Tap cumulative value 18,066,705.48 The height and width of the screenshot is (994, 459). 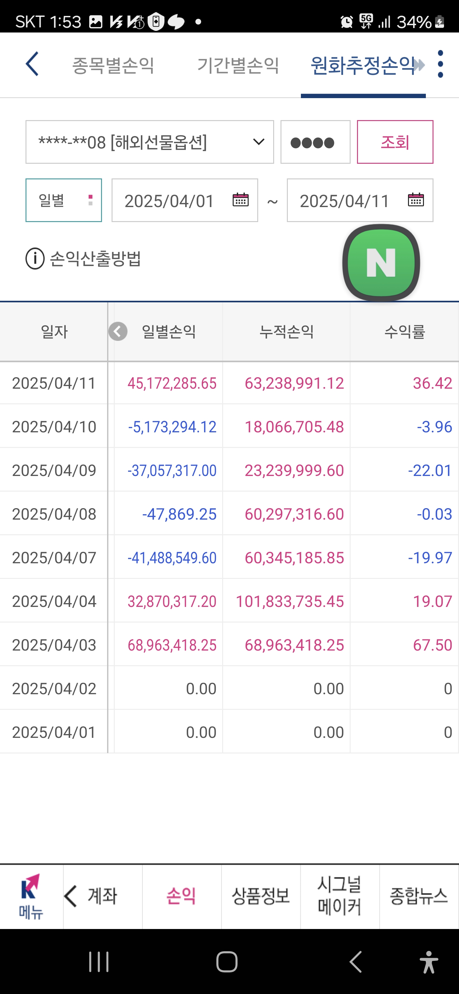click(x=294, y=427)
